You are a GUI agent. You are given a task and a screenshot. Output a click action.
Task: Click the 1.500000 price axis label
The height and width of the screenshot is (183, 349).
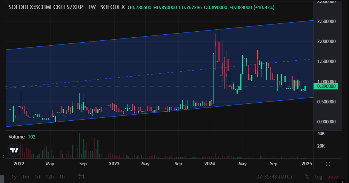click(326, 62)
